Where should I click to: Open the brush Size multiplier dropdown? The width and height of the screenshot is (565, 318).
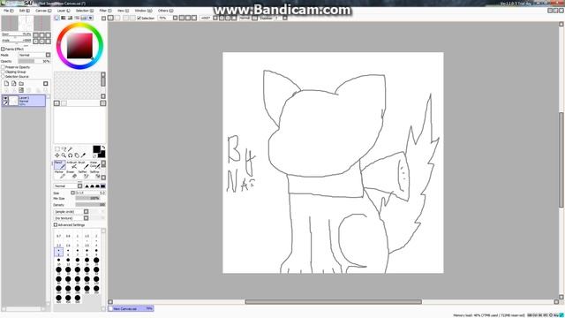click(72, 193)
